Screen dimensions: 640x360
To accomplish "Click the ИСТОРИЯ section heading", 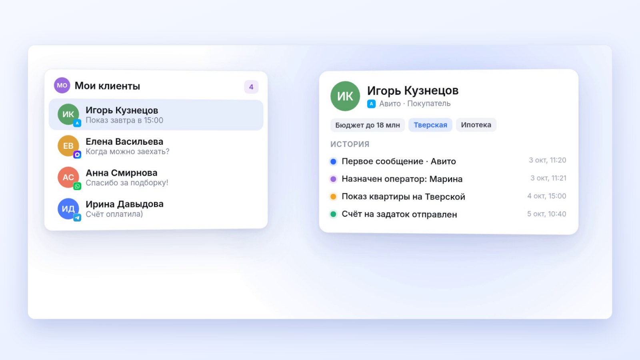I will pyautogui.click(x=350, y=144).
